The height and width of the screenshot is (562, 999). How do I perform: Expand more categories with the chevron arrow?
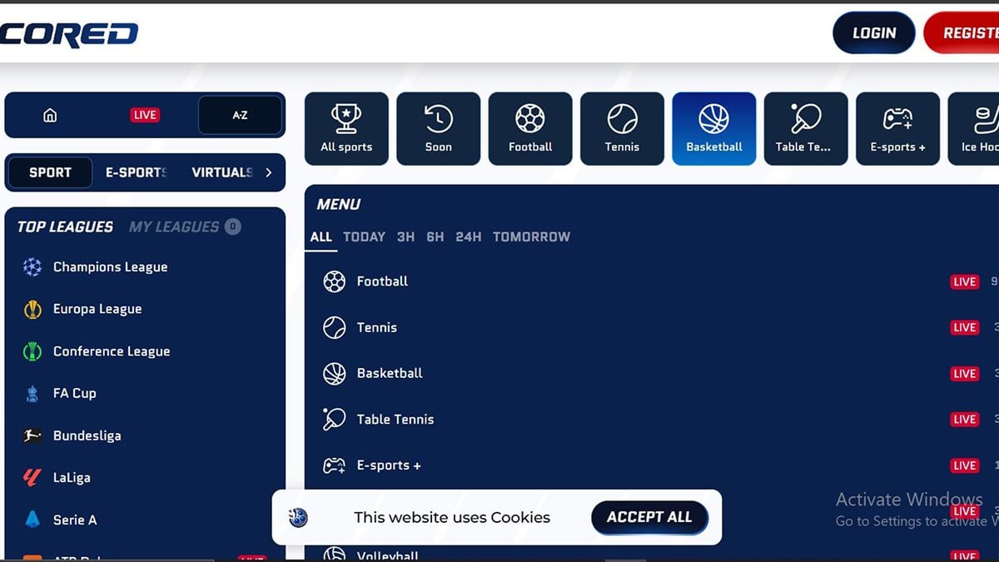(x=268, y=172)
